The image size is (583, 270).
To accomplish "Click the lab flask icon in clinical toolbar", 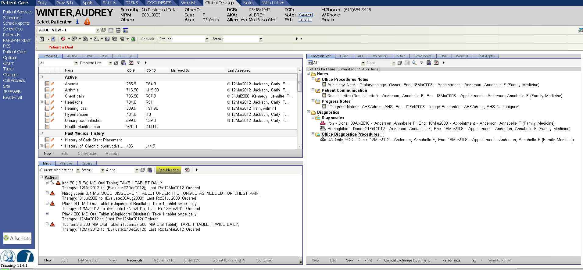I will coord(96,39).
